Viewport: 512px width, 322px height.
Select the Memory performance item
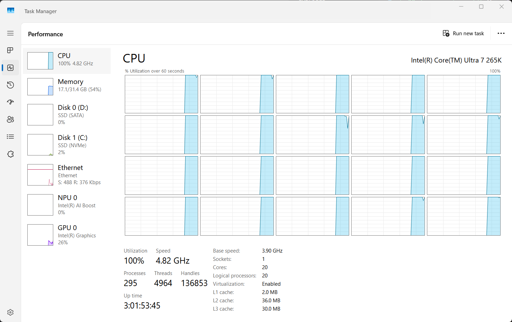coord(67,86)
